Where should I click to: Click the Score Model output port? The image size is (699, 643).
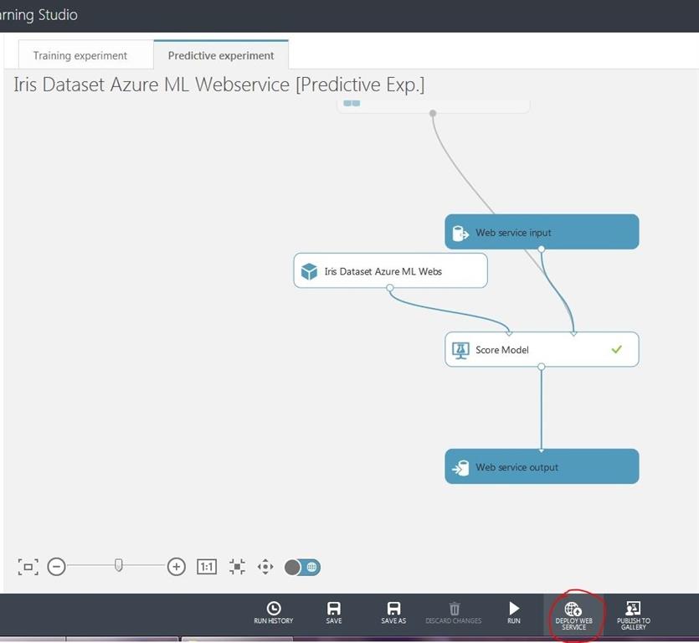(541, 367)
